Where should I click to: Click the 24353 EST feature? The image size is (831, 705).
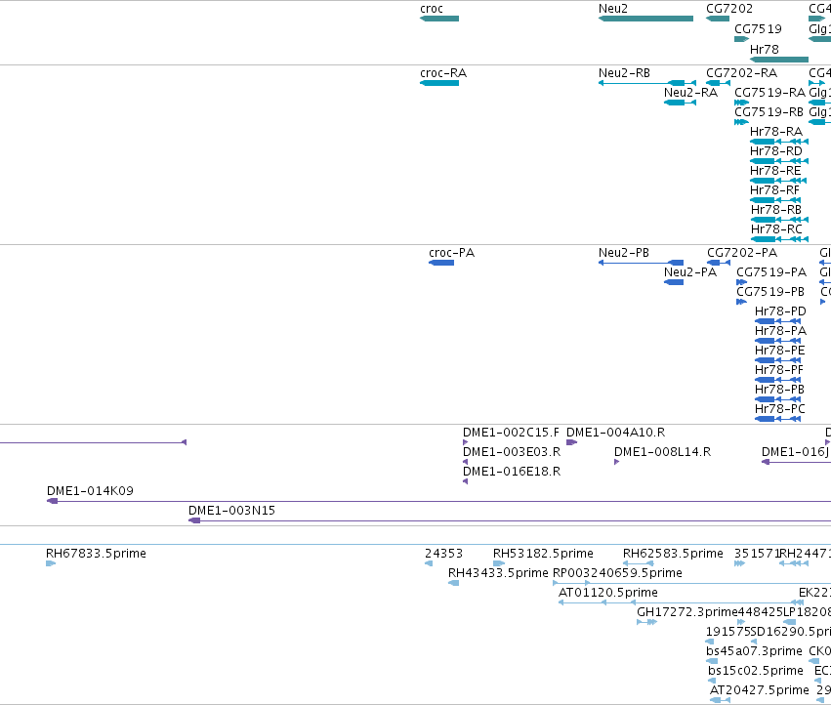[429, 563]
